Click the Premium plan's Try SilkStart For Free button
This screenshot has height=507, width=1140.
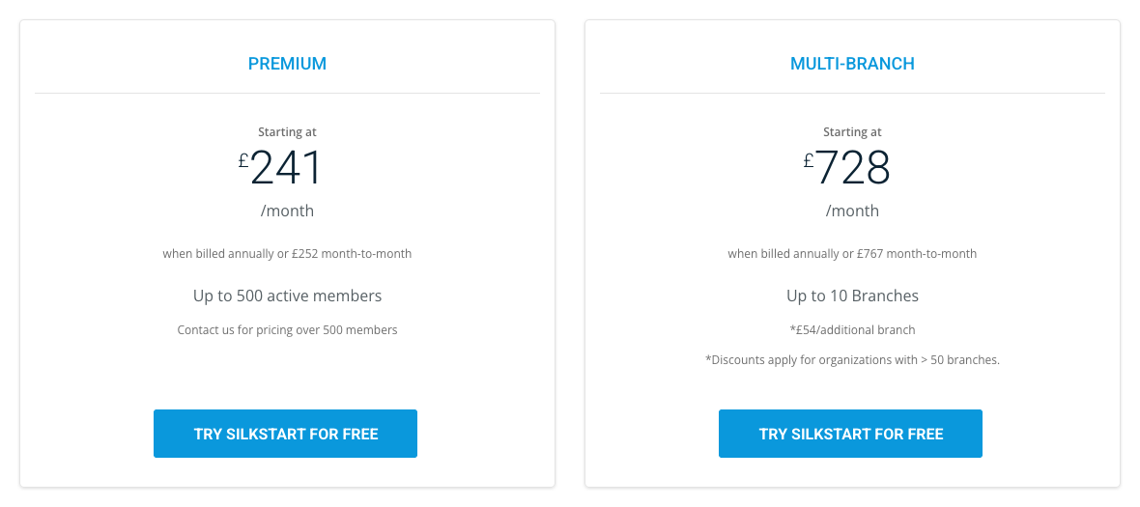pyautogui.click(x=285, y=434)
